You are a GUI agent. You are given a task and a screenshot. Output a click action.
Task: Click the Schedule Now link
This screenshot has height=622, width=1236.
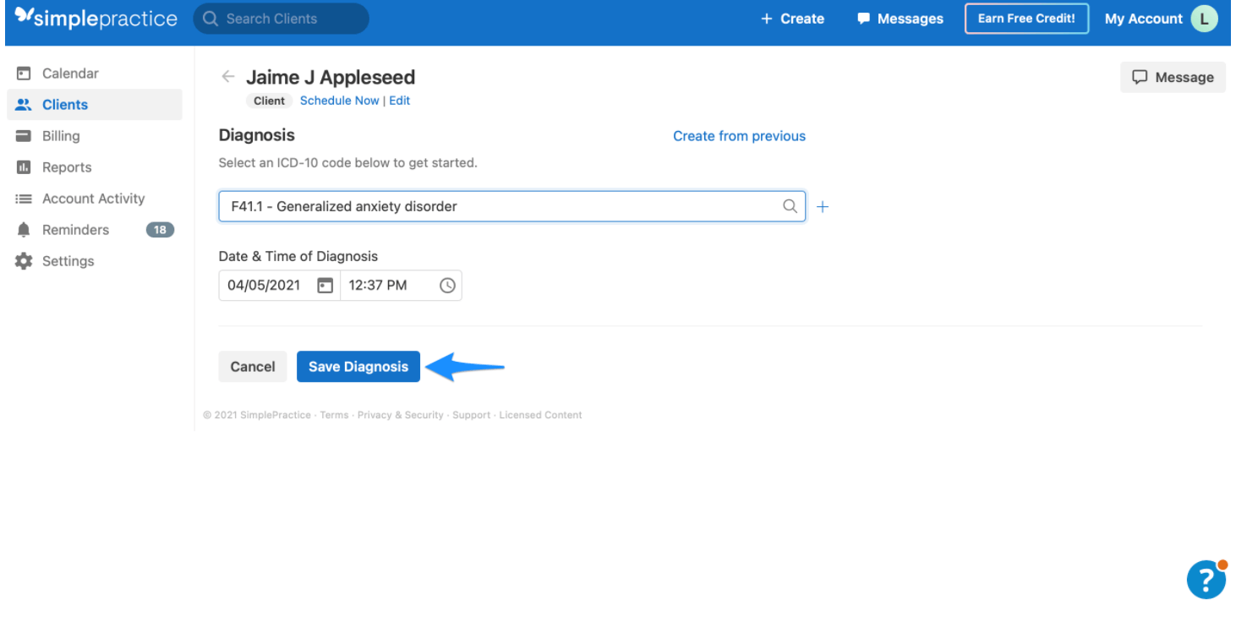click(339, 101)
